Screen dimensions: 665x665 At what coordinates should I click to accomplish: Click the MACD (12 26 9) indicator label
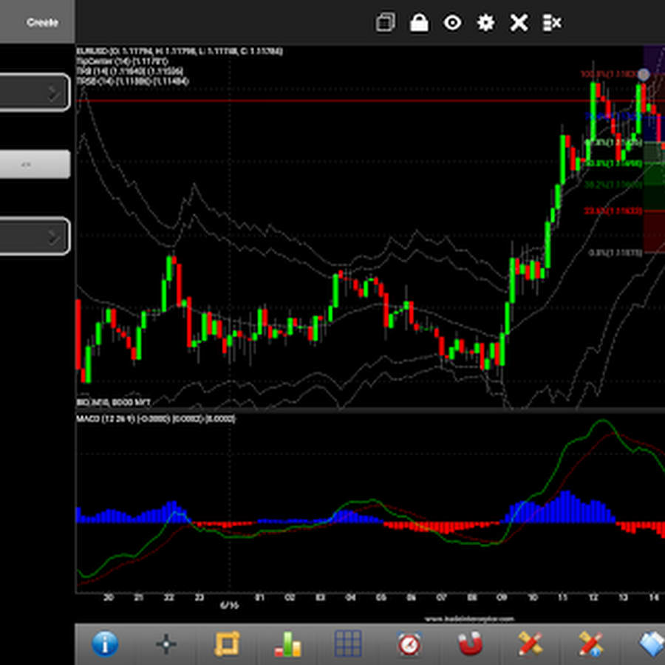156,419
